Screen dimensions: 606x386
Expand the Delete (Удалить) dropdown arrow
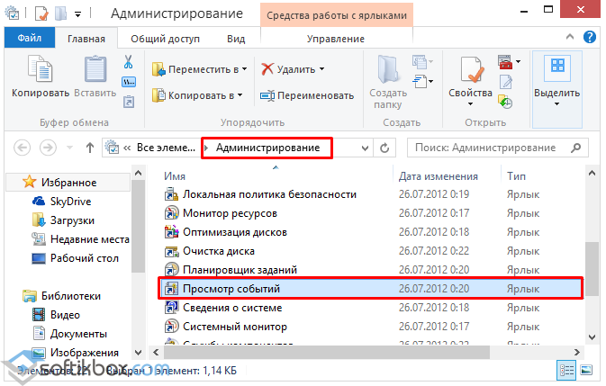(x=320, y=68)
